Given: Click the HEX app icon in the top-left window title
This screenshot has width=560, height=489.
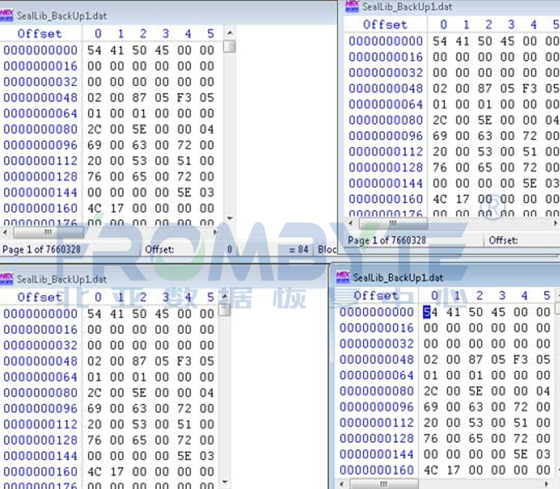Looking at the screenshot, I should tap(6, 15).
